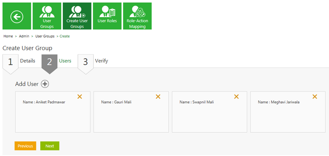Click the Next button
This screenshot has width=329, height=156.
tap(50, 146)
